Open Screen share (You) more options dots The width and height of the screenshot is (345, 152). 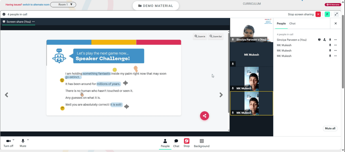[x=33, y=22]
